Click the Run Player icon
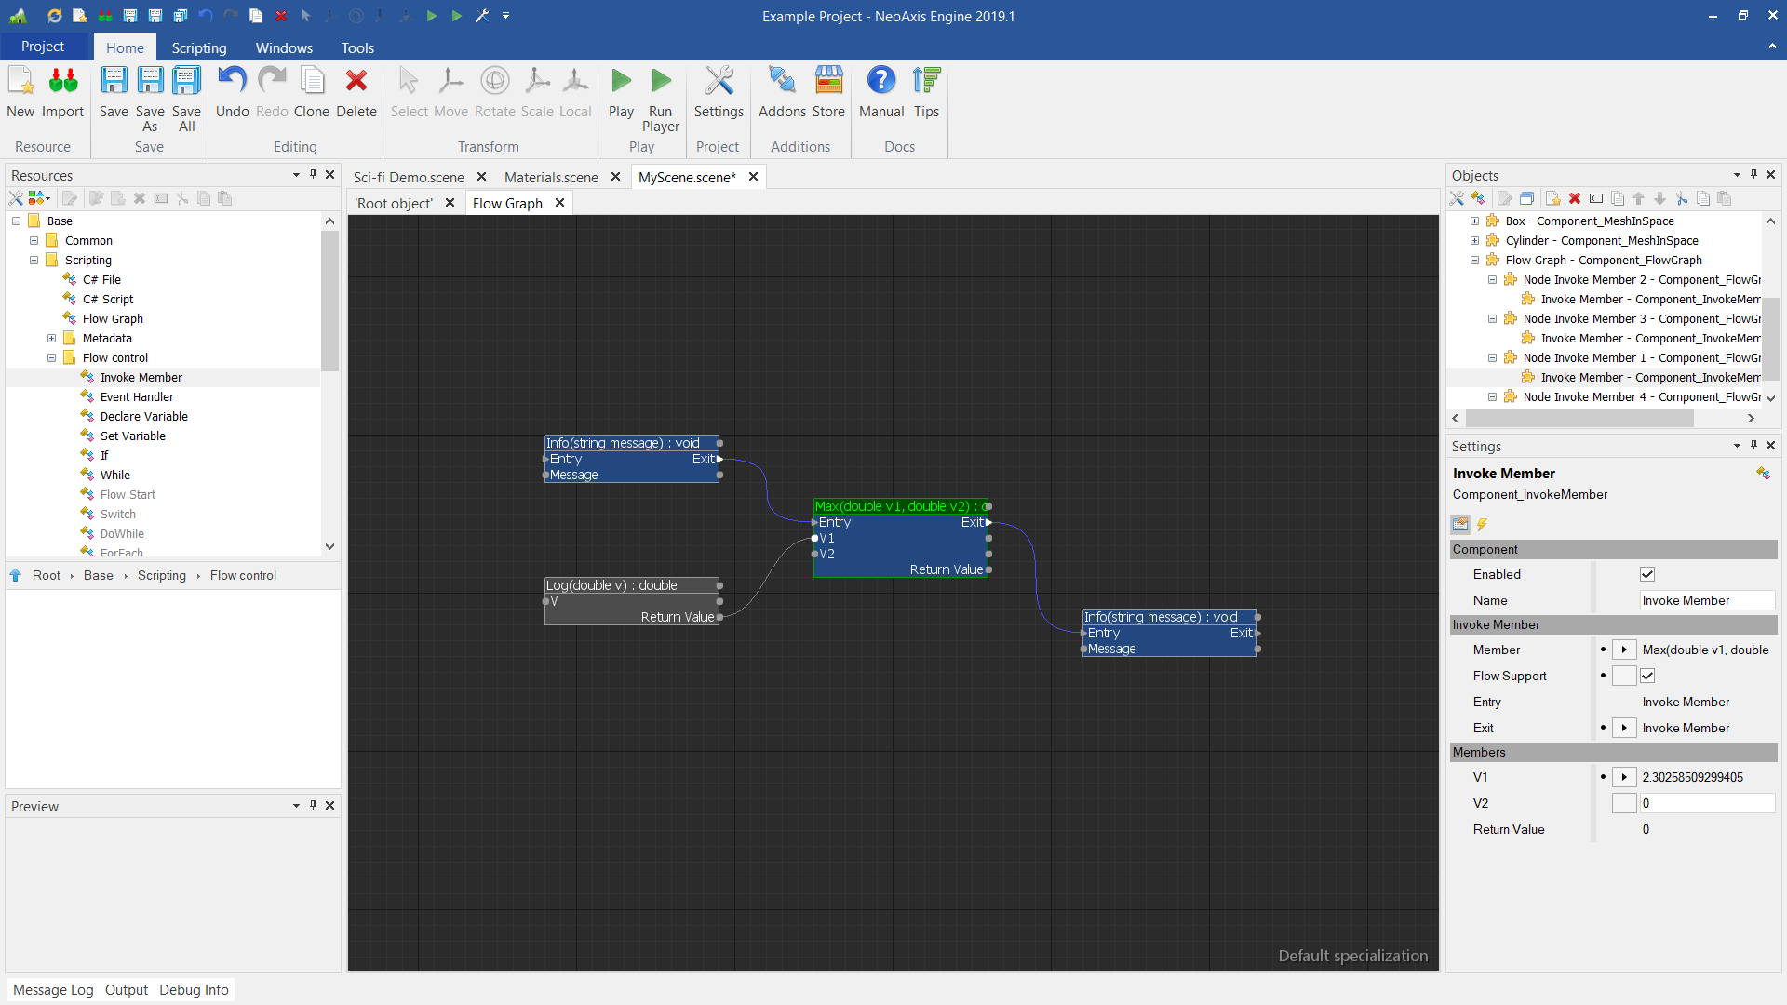The width and height of the screenshot is (1787, 1005). 661,82
